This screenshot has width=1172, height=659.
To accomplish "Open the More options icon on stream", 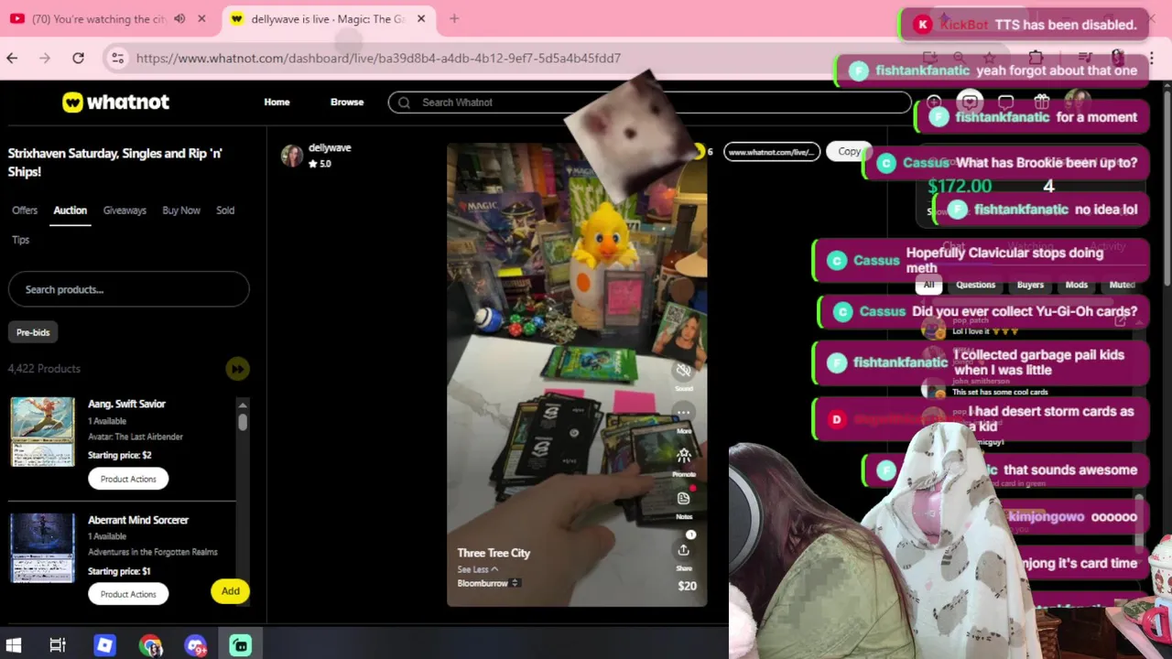I will pyautogui.click(x=683, y=413).
